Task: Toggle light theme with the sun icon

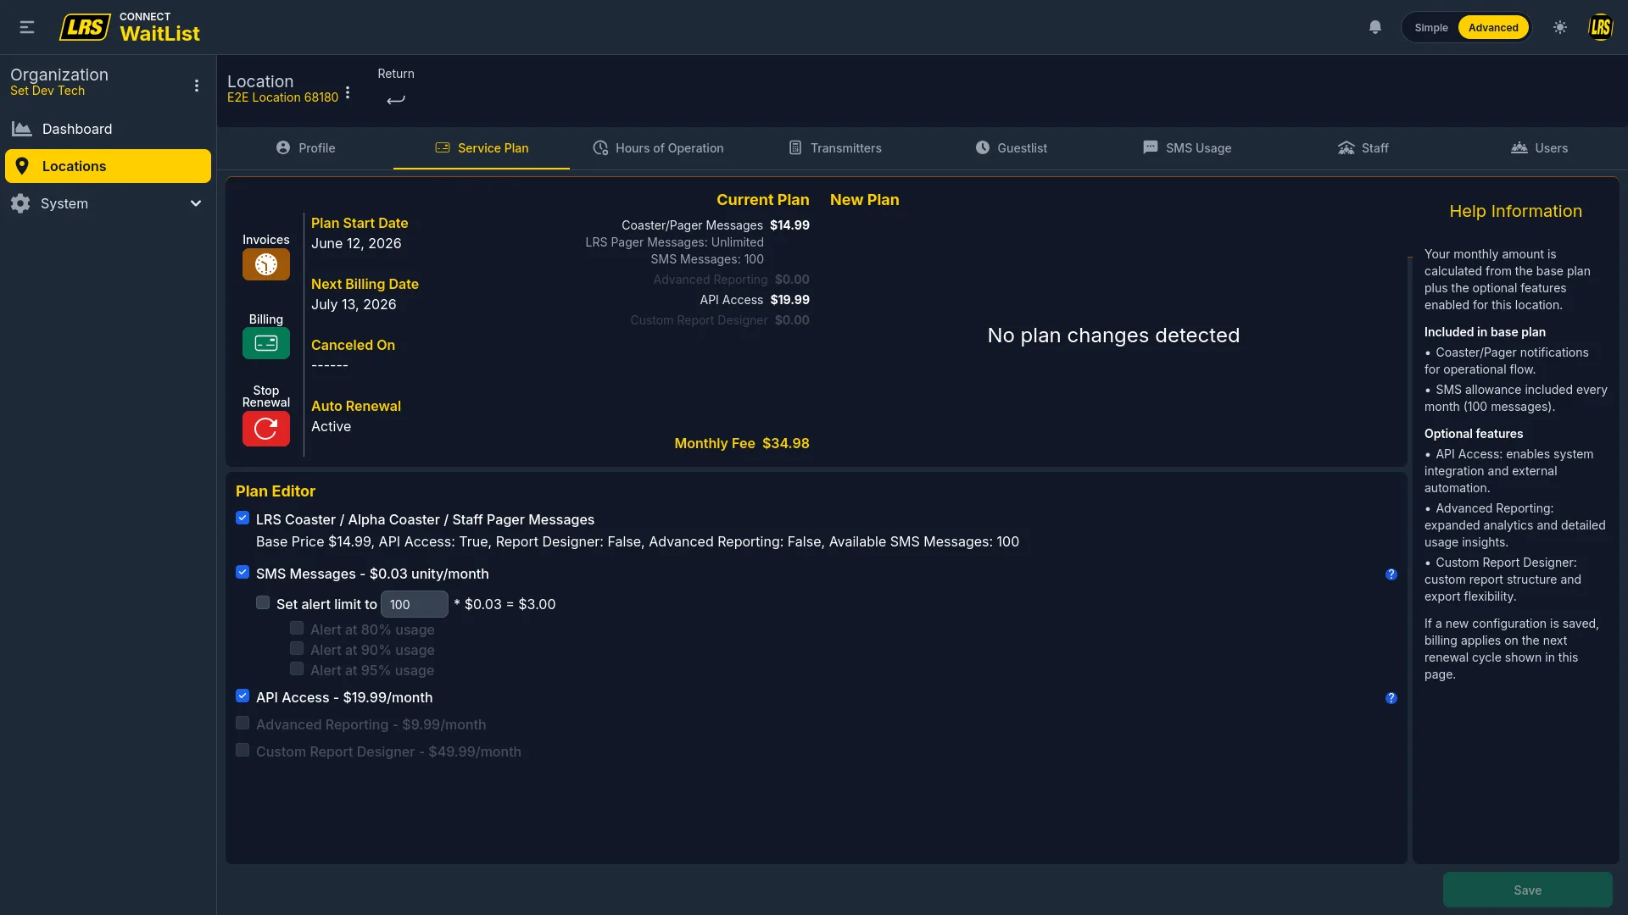Action: (x=1560, y=27)
